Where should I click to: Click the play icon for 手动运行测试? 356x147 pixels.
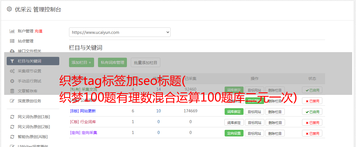coord(12,81)
